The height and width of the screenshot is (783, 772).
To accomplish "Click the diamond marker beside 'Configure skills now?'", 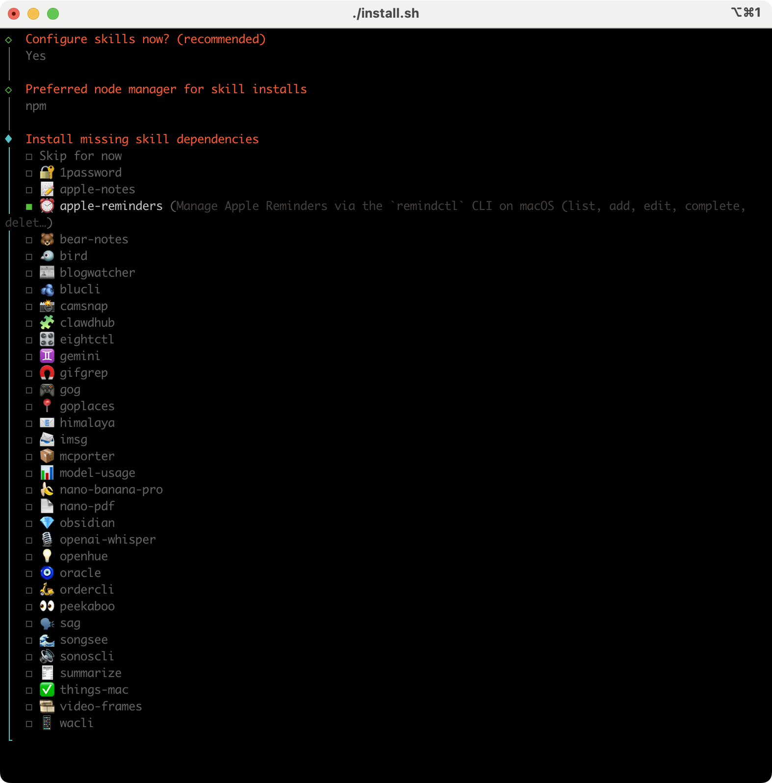I will coord(8,40).
